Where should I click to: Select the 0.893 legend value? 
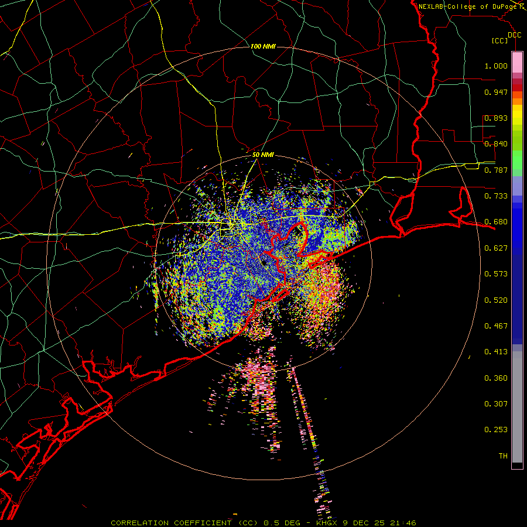[496, 118]
